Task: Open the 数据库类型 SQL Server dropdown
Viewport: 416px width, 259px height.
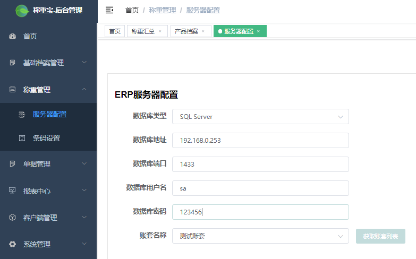Action: pos(260,117)
